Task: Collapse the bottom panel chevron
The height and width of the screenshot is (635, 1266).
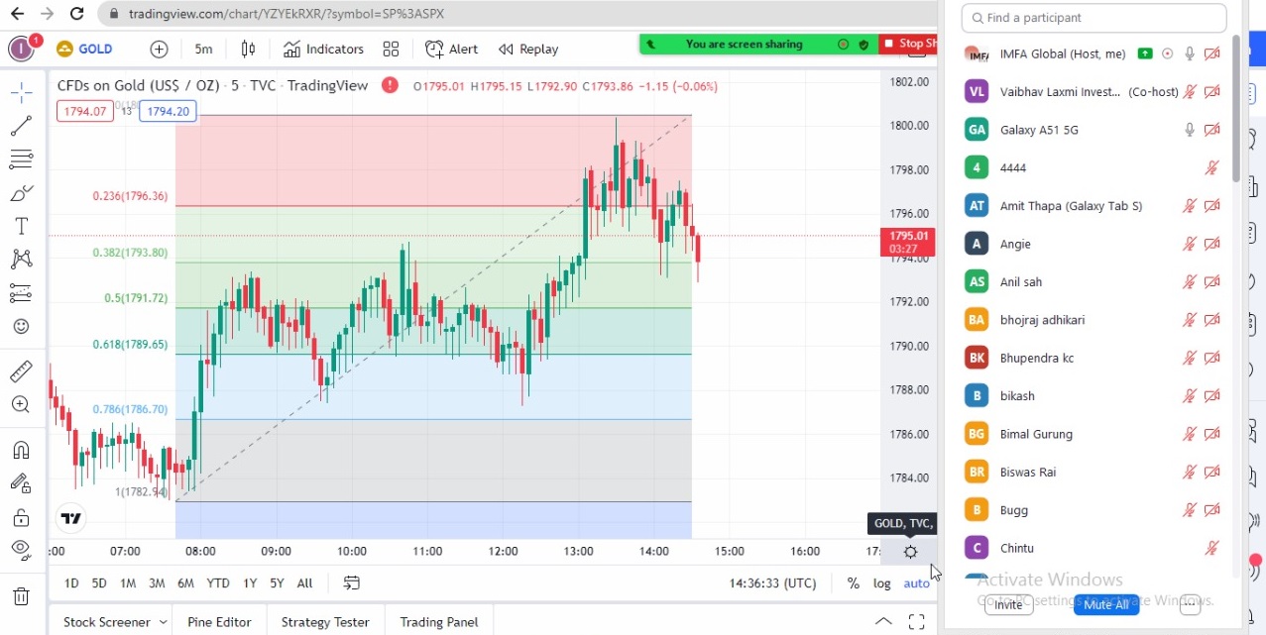Action: point(882,622)
